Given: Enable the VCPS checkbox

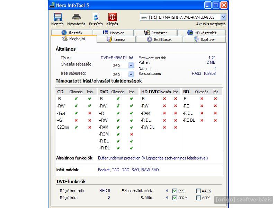Looking at the screenshot, I should click(x=198, y=198).
